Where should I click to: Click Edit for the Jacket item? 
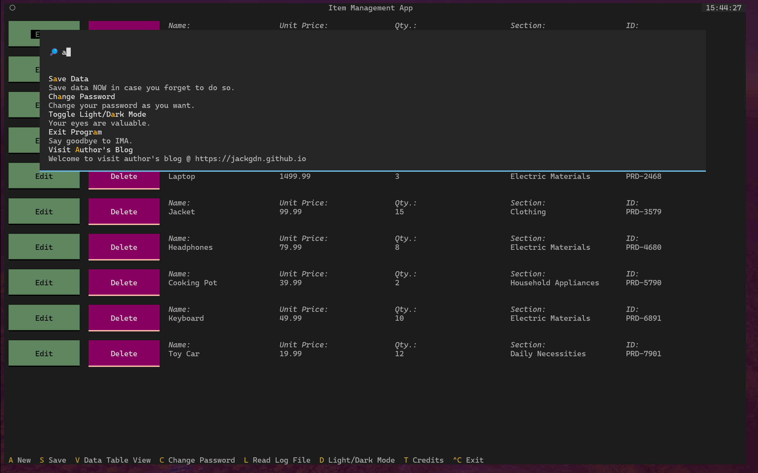(44, 212)
